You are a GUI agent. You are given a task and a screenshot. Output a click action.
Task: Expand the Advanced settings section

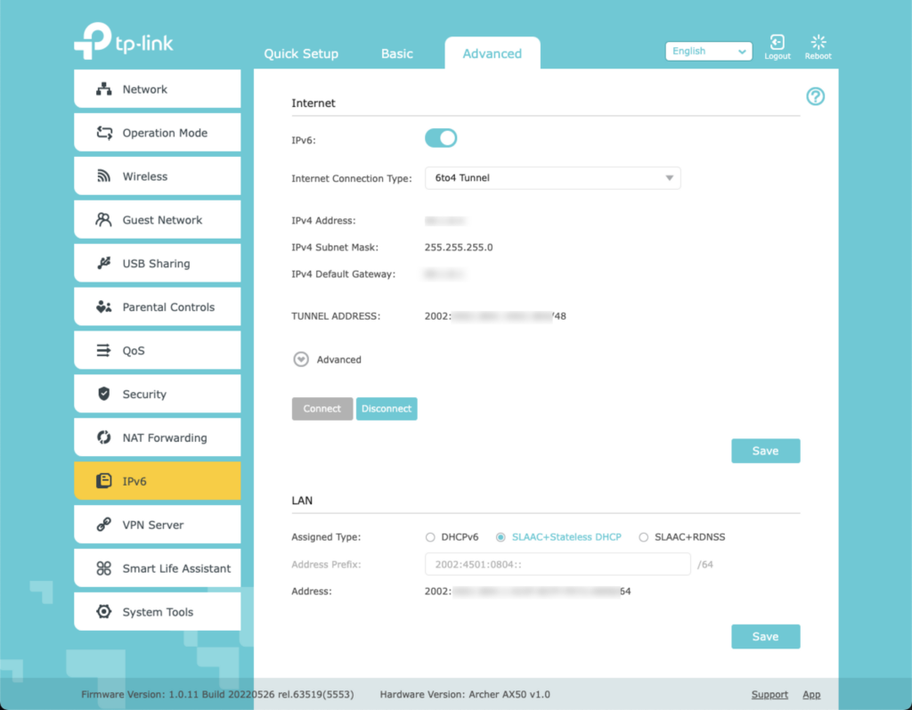(x=301, y=360)
